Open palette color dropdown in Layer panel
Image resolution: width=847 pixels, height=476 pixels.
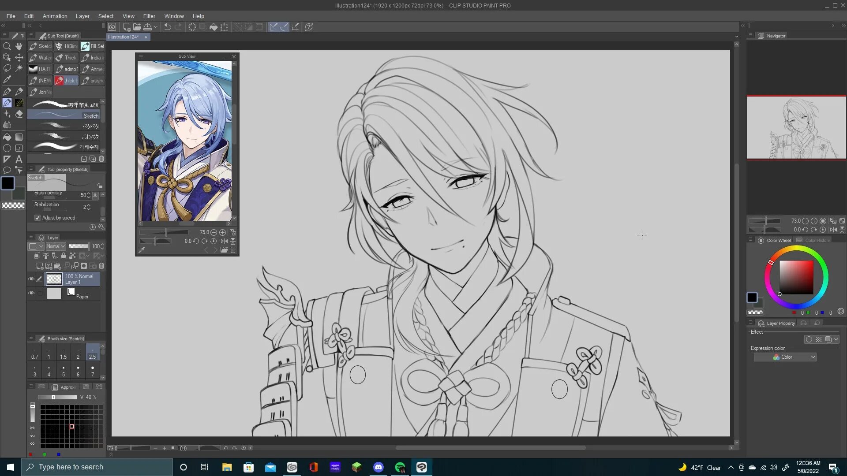pos(36,246)
